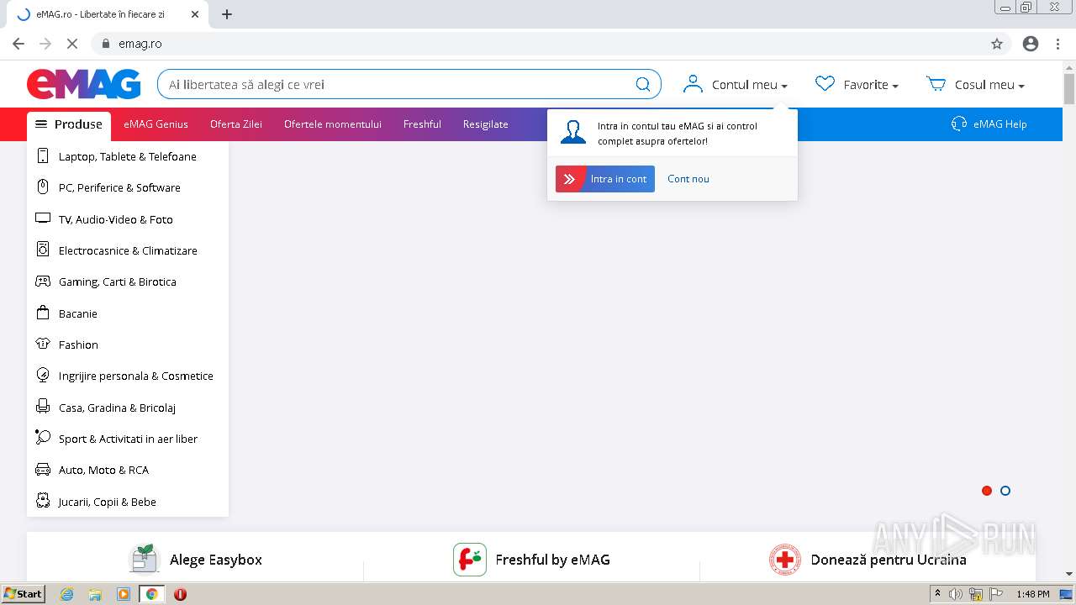Image resolution: width=1076 pixels, height=605 pixels.
Task: Click the Chrome profile avatar icon
Action: click(x=1031, y=44)
